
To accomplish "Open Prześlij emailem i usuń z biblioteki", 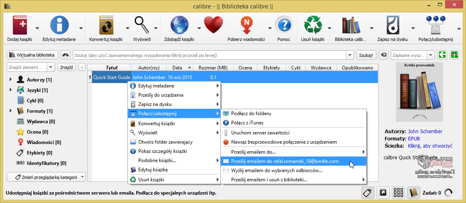I will 294,180.
